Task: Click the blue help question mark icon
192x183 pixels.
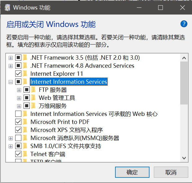Action: pyautogui.click(x=184, y=24)
